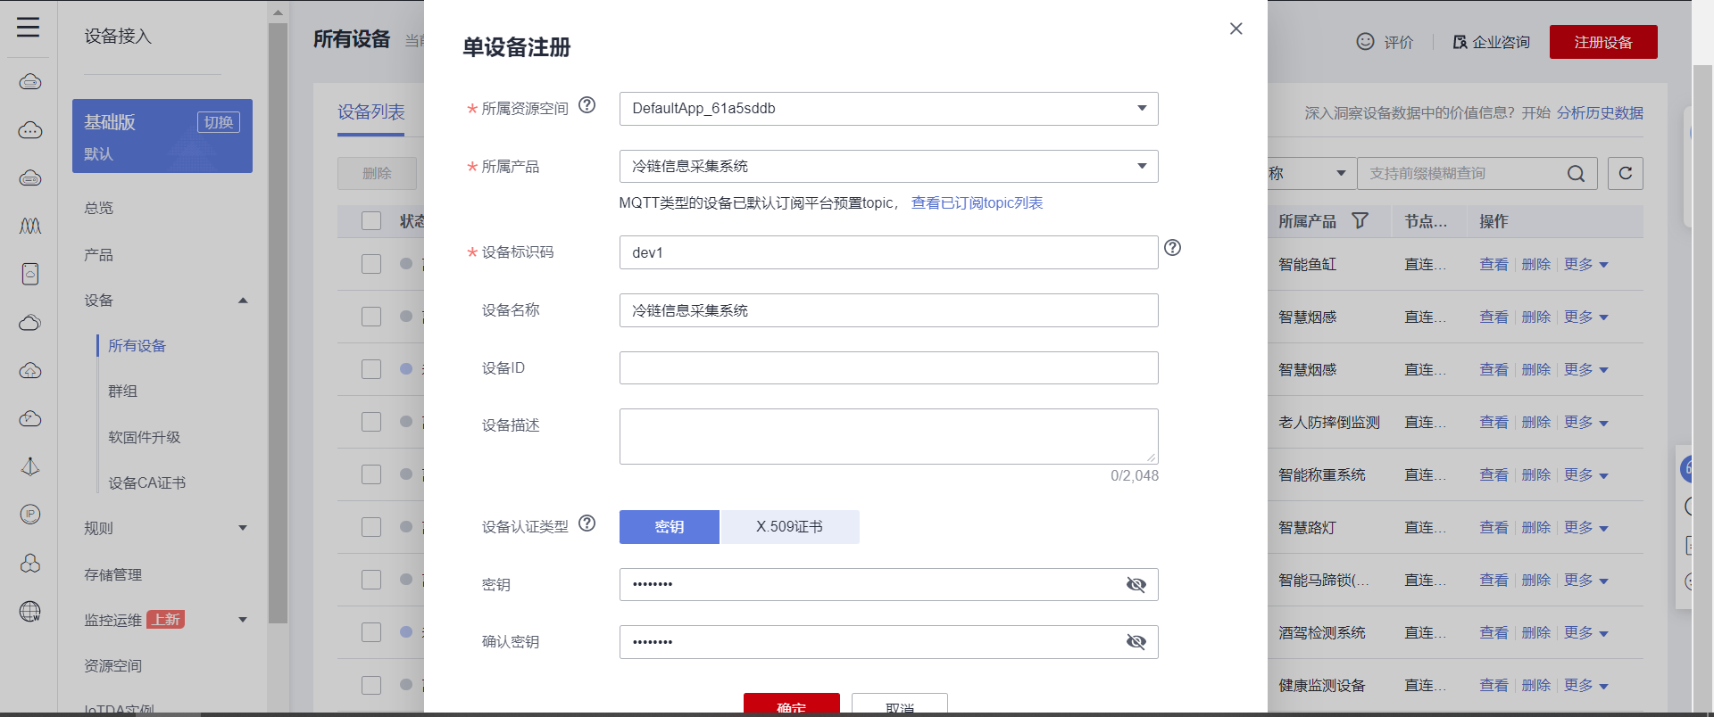Open the 所属资源空间 dropdown
1714x717 pixels.
tap(888, 109)
